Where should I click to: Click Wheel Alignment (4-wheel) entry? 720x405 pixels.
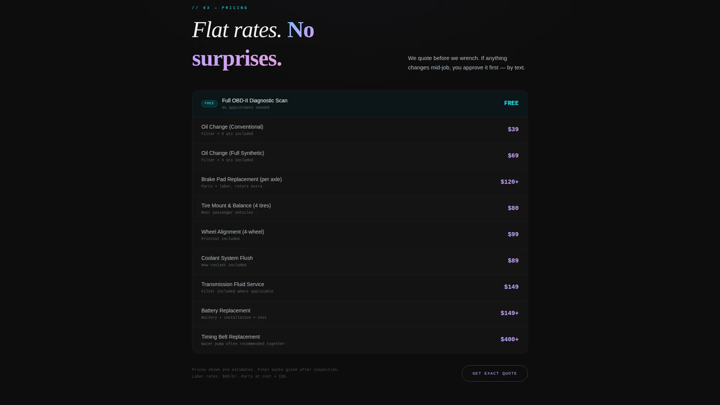tap(360, 235)
